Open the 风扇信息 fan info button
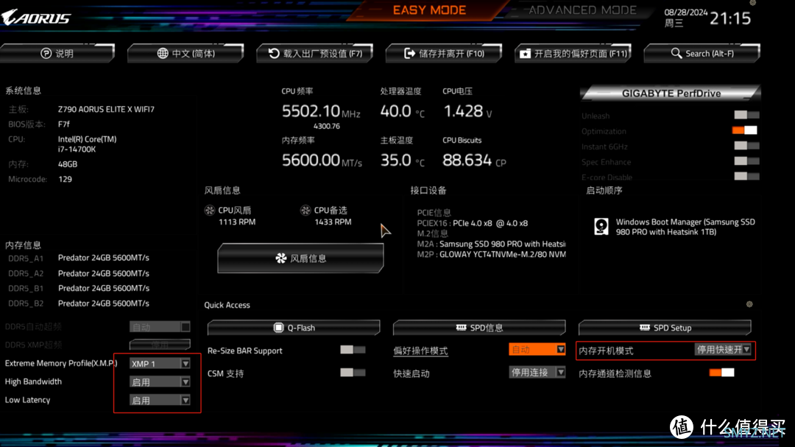795x447 pixels. coord(300,258)
